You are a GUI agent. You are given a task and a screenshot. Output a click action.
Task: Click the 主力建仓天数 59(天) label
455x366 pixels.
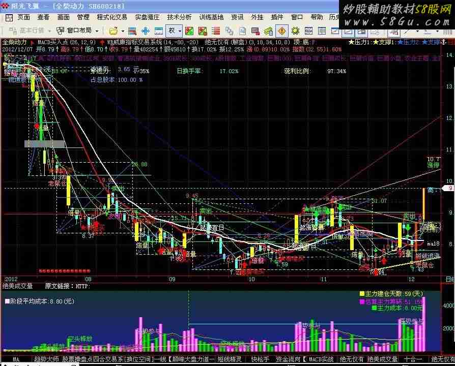point(391,294)
